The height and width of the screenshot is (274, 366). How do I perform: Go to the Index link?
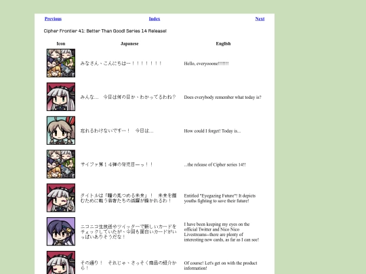[x=155, y=19]
